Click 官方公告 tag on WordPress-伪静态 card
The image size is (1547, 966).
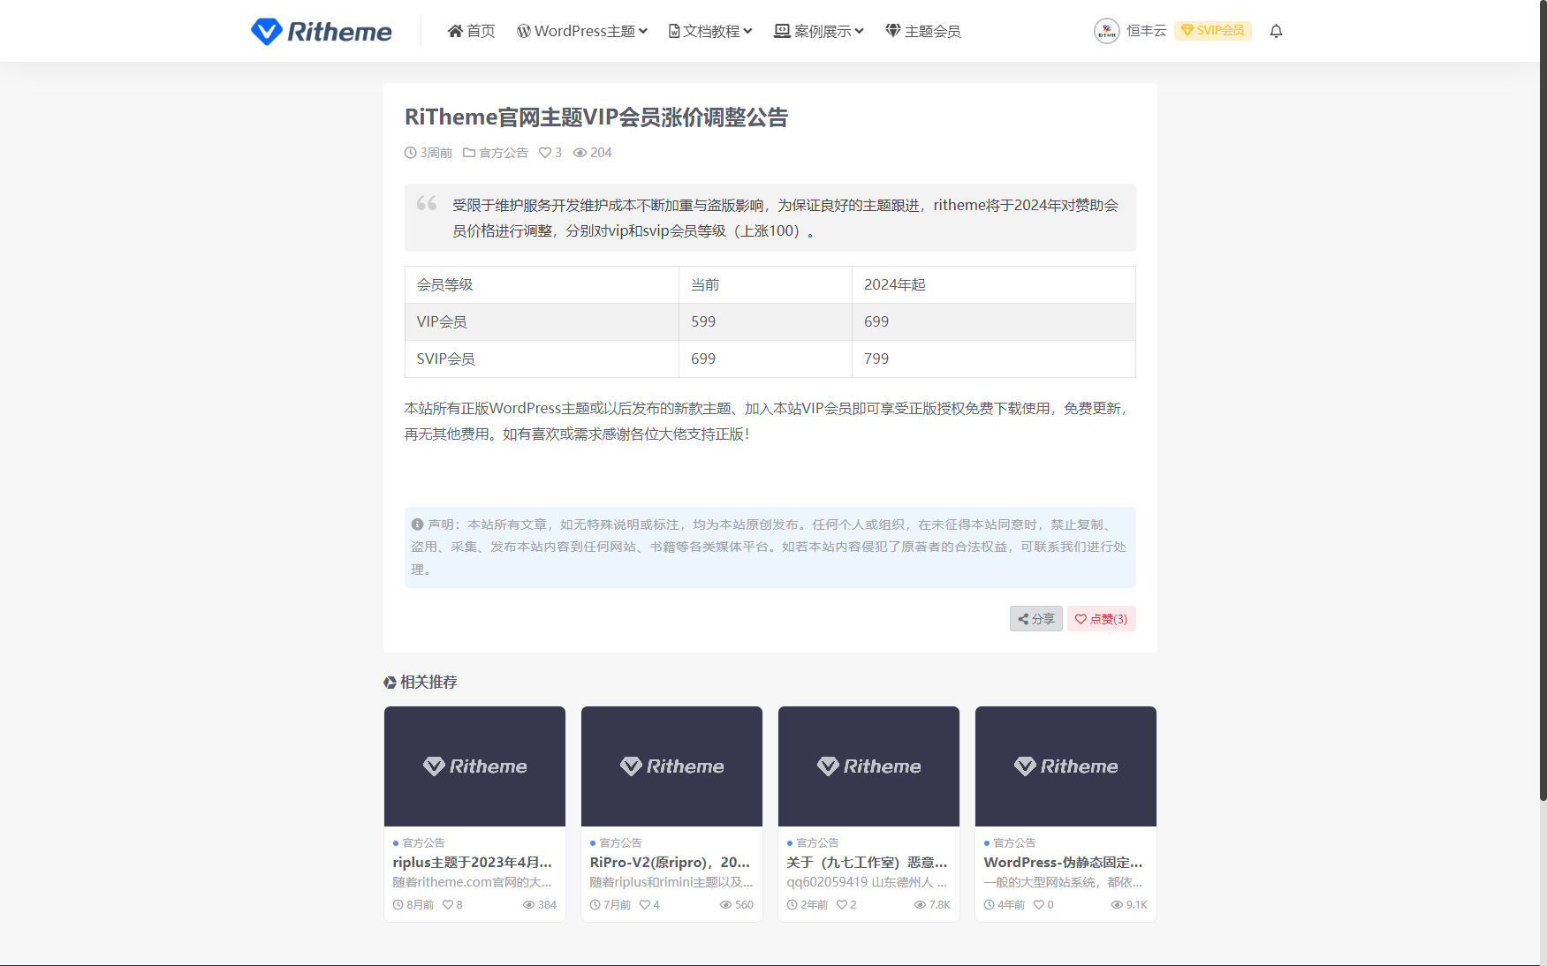point(1014,843)
